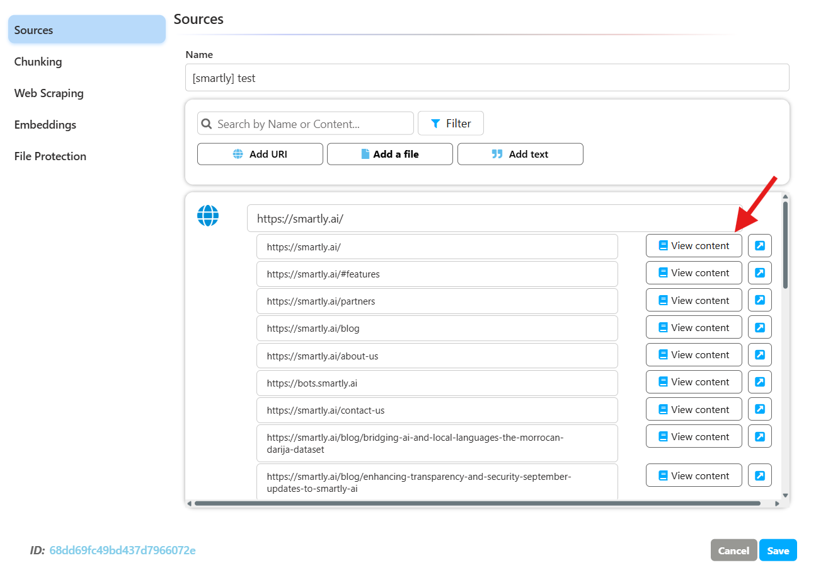This screenshot has height=565, width=816.
Task: Add a new URI source
Action: (x=260, y=154)
